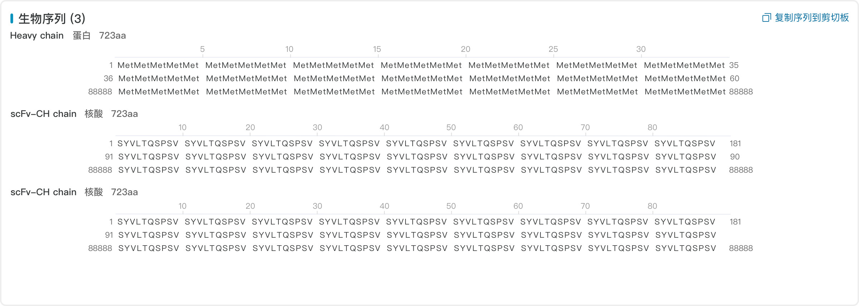Click row end number 60 in Heavy chain
The image size is (859, 306).
point(734,78)
